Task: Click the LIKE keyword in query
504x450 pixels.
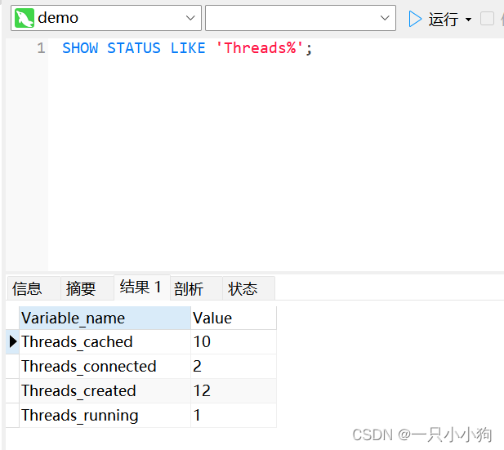Action: click(x=188, y=48)
